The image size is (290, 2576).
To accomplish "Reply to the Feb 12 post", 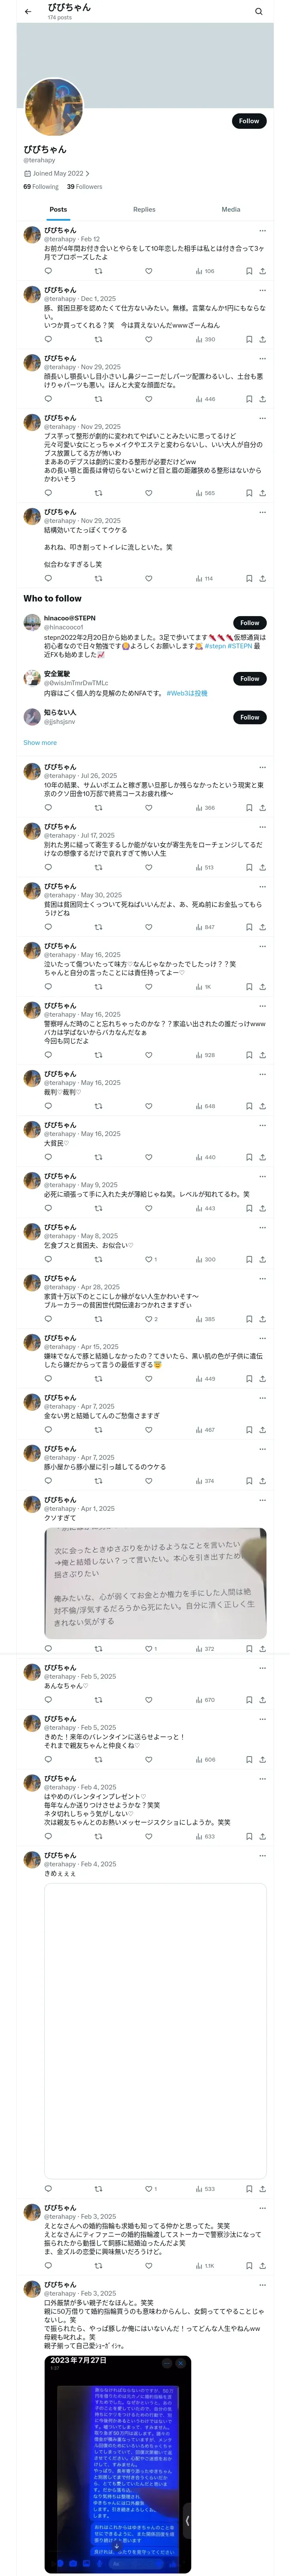I will (x=48, y=271).
